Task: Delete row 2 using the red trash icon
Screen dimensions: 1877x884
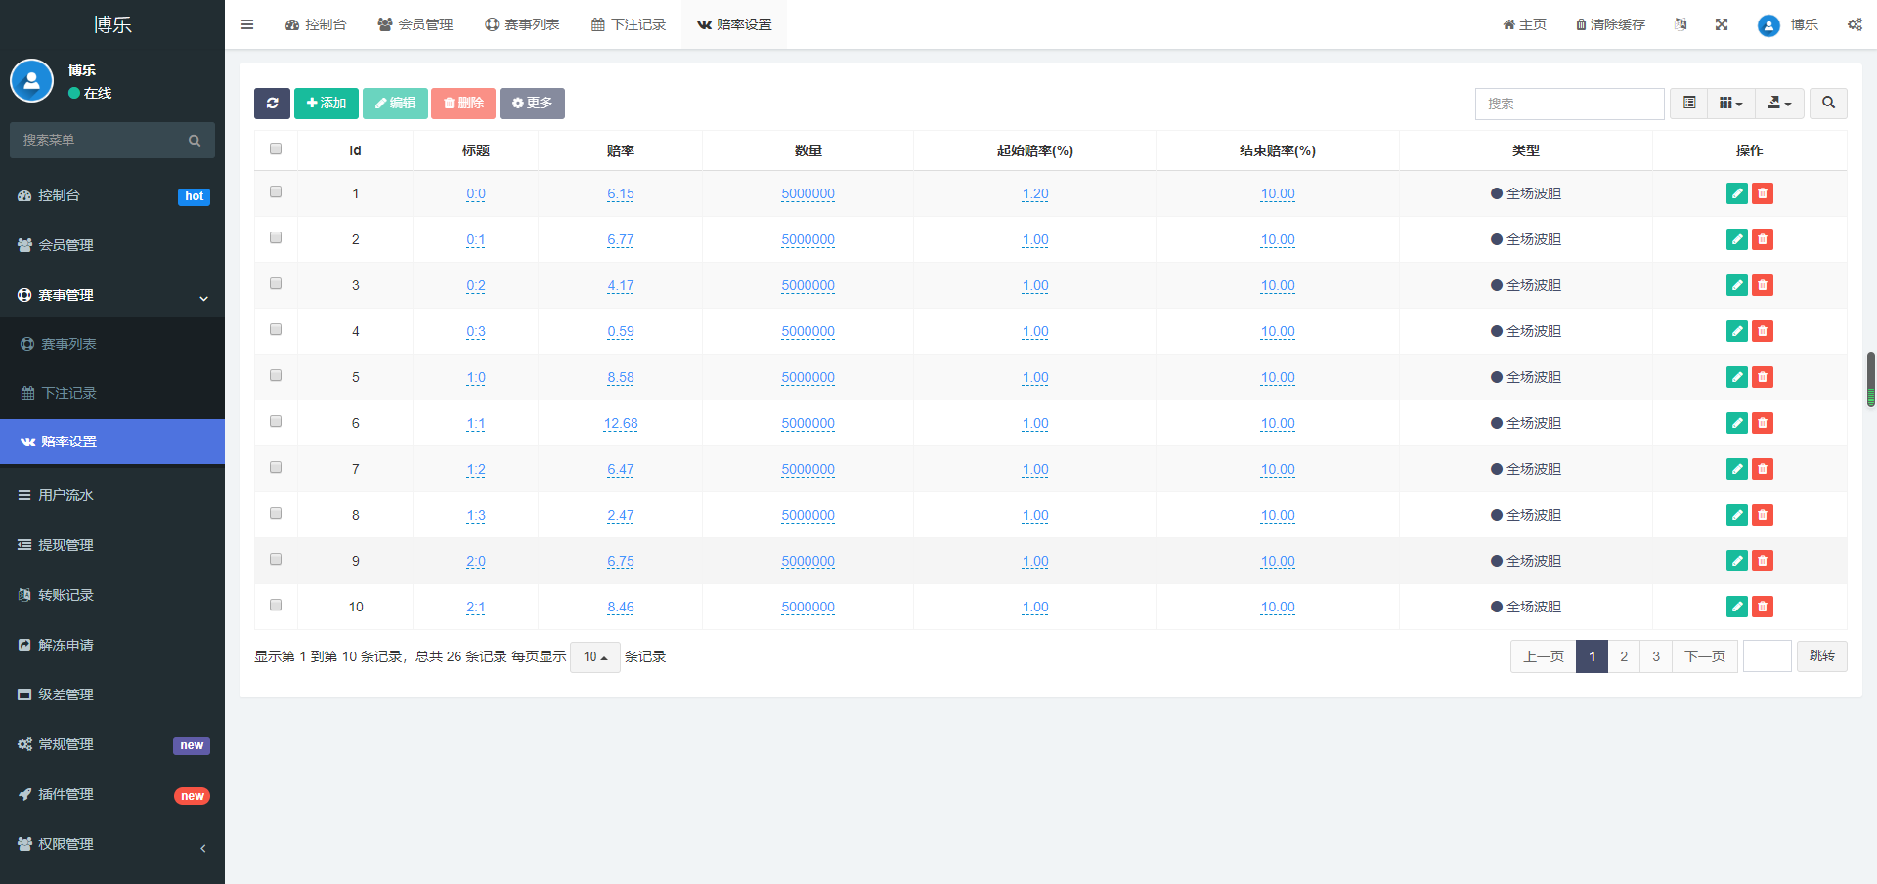Action: (1763, 239)
